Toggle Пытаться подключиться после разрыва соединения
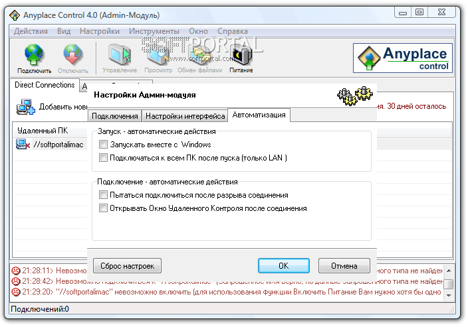The width and height of the screenshot is (468, 327). pyautogui.click(x=103, y=195)
